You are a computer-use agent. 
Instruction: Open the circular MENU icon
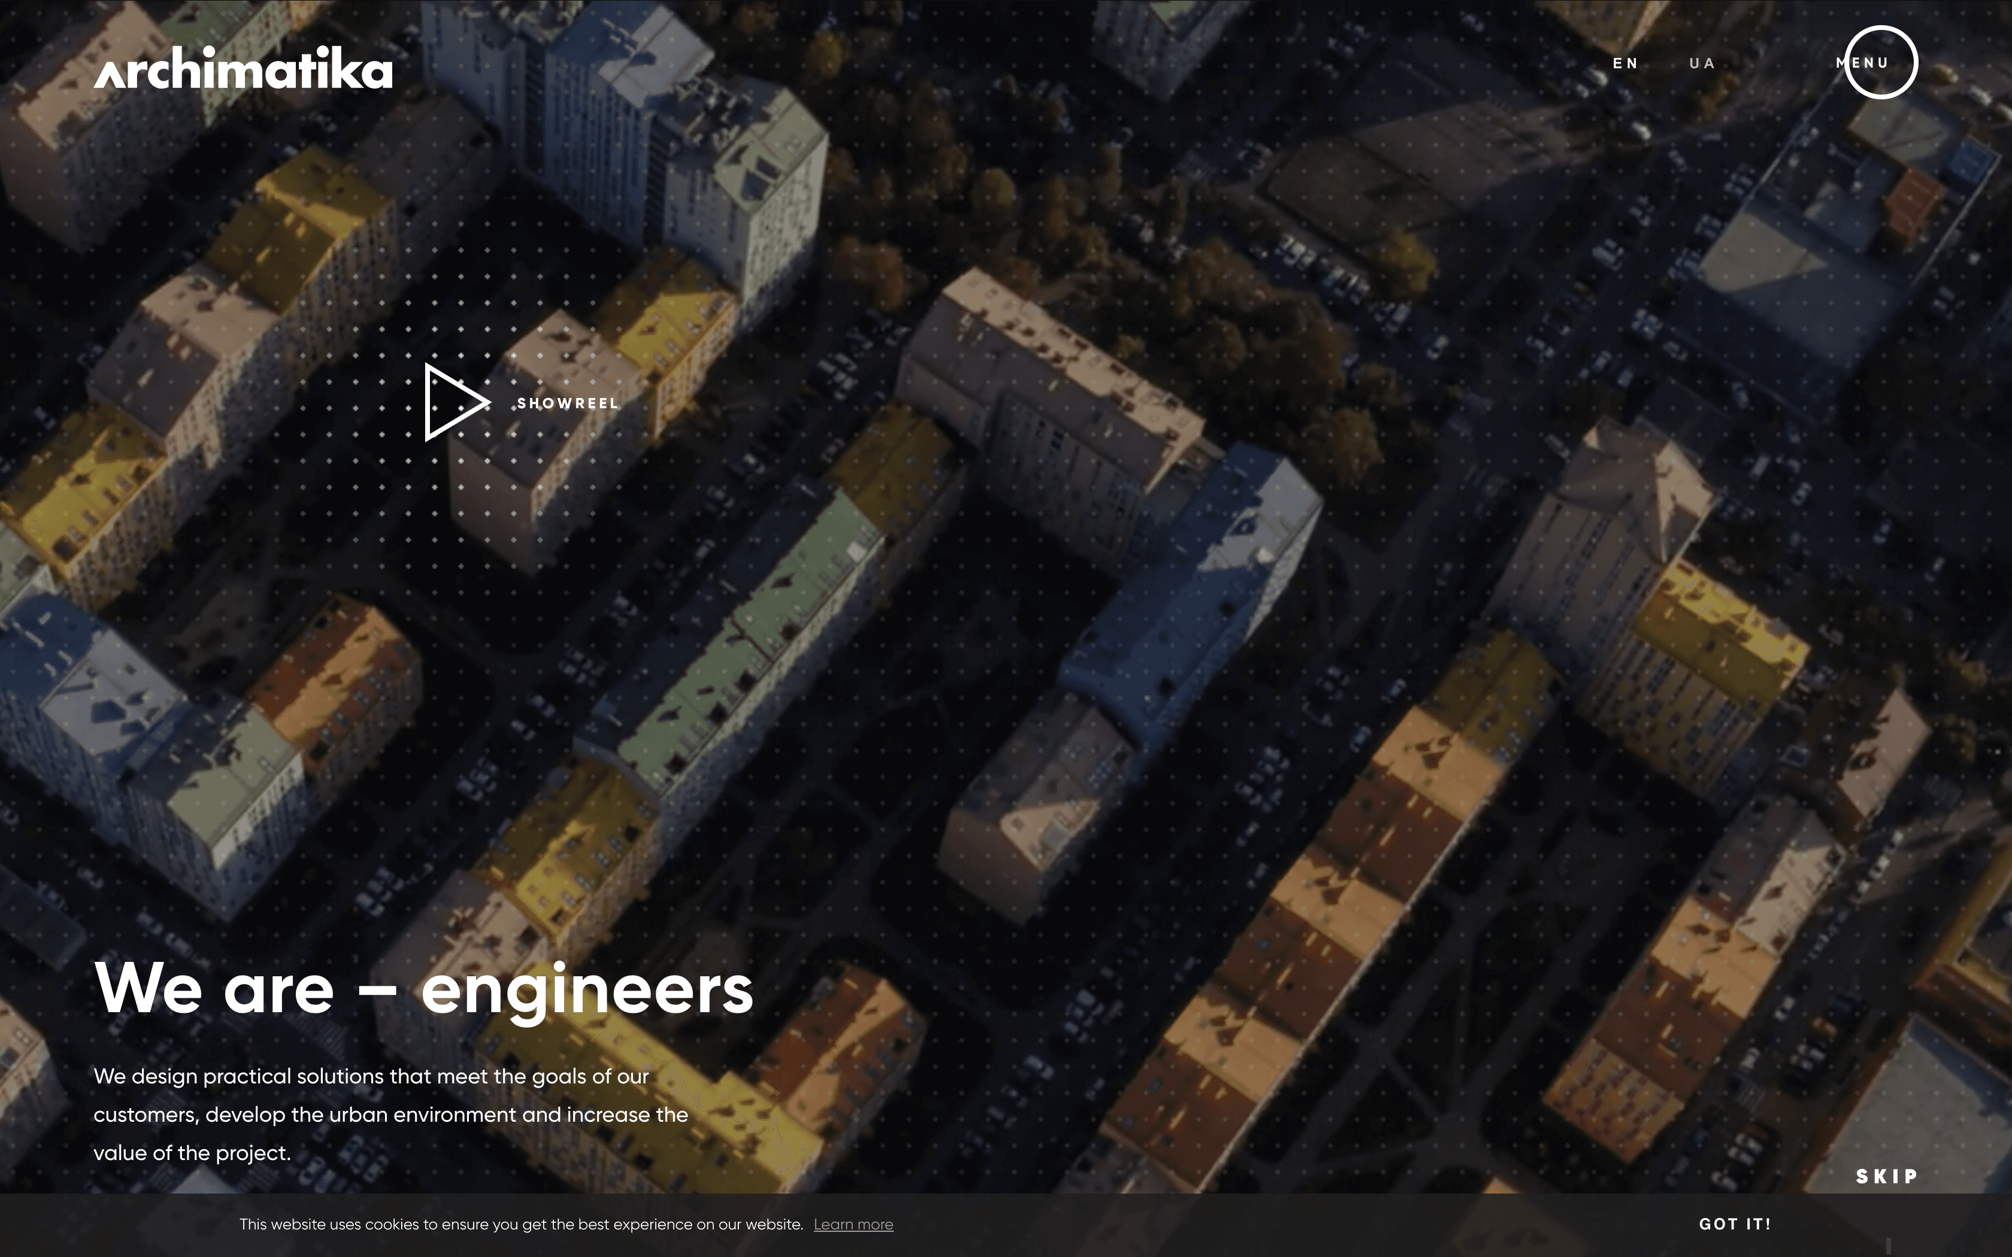click(x=1881, y=62)
